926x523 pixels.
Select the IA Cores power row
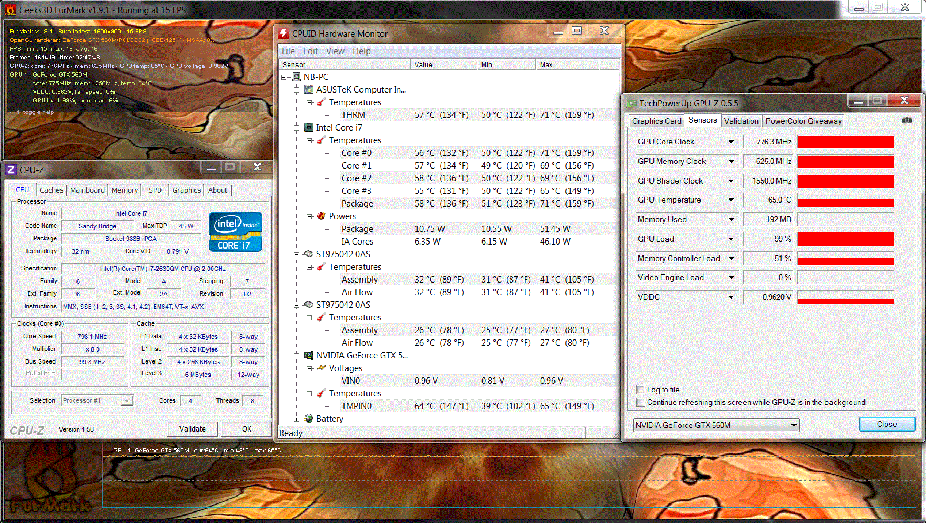point(449,242)
